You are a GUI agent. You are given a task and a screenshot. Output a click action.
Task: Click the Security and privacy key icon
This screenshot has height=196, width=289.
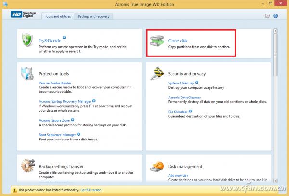point(157,73)
